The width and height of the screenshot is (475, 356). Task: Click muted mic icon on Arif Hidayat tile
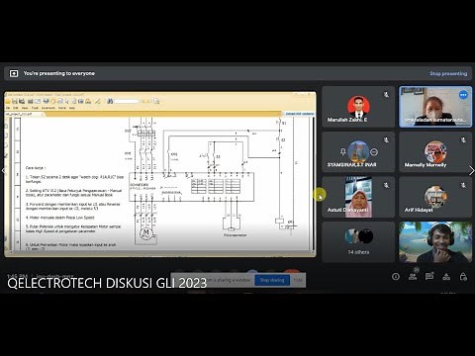463,186
